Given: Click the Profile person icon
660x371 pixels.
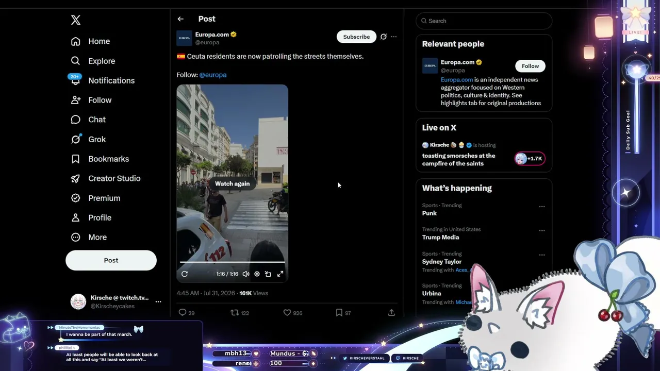Looking at the screenshot, I should pos(76,217).
